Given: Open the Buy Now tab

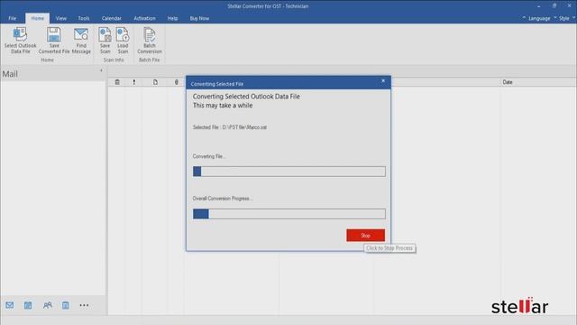Looking at the screenshot, I should [x=199, y=18].
